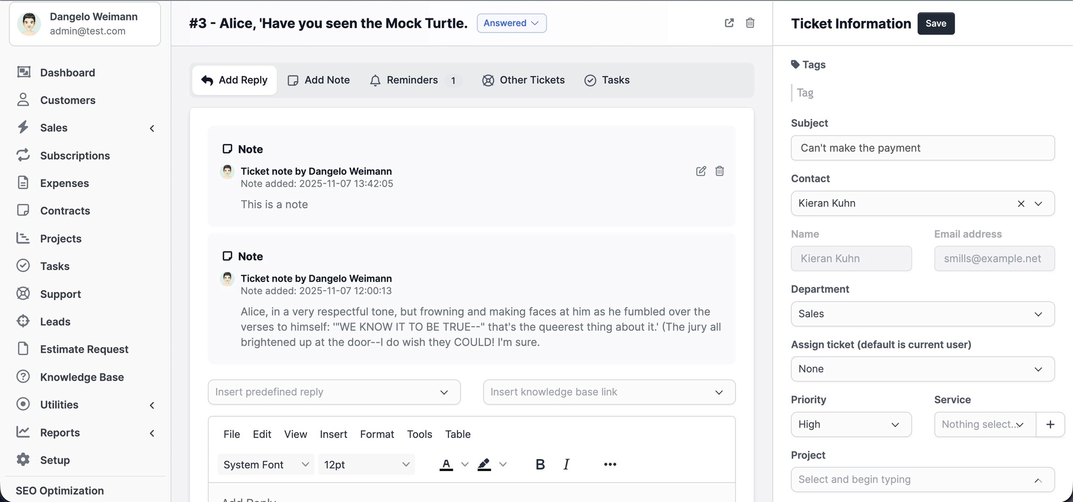Open the Service dropdown

click(985, 425)
